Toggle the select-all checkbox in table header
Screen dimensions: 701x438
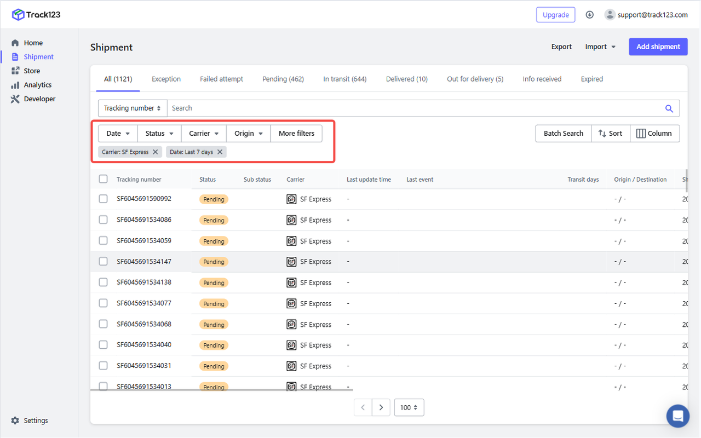[103, 179]
